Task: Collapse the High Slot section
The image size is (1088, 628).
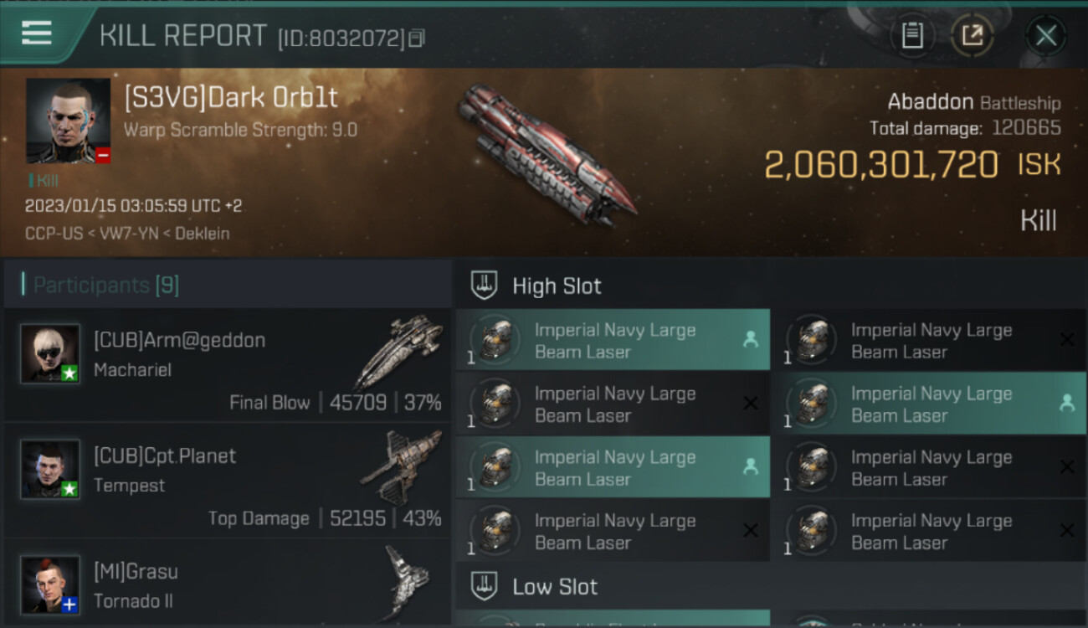Action: (557, 286)
